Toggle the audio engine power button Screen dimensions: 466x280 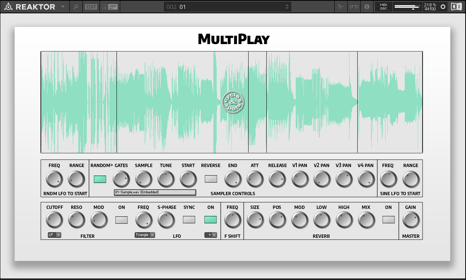pyautogui.click(x=443, y=7)
